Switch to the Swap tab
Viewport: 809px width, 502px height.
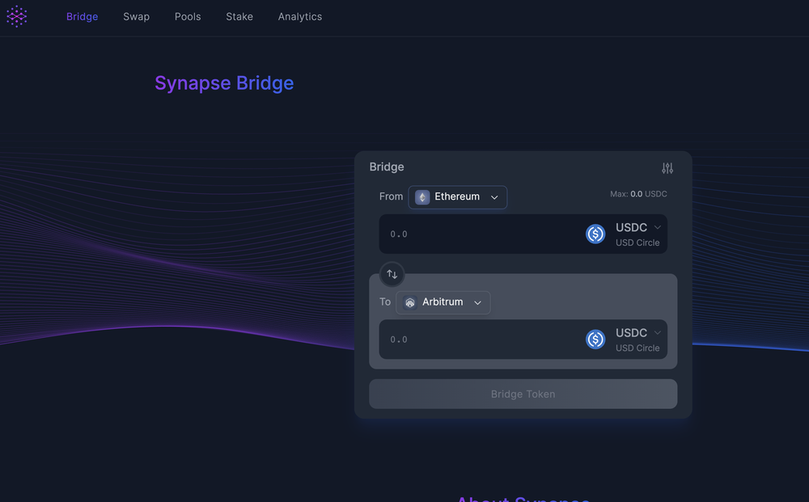[136, 16]
